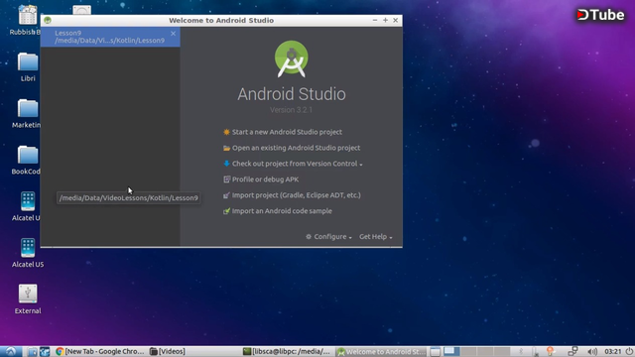The height and width of the screenshot is (357, 635).
Task: Remove Lesson9 from the recent projects list
Action: click(174, 34)
